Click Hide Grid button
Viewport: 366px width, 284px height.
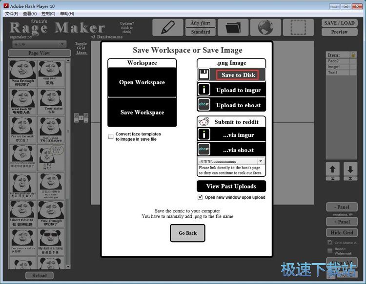pos(342,232)
